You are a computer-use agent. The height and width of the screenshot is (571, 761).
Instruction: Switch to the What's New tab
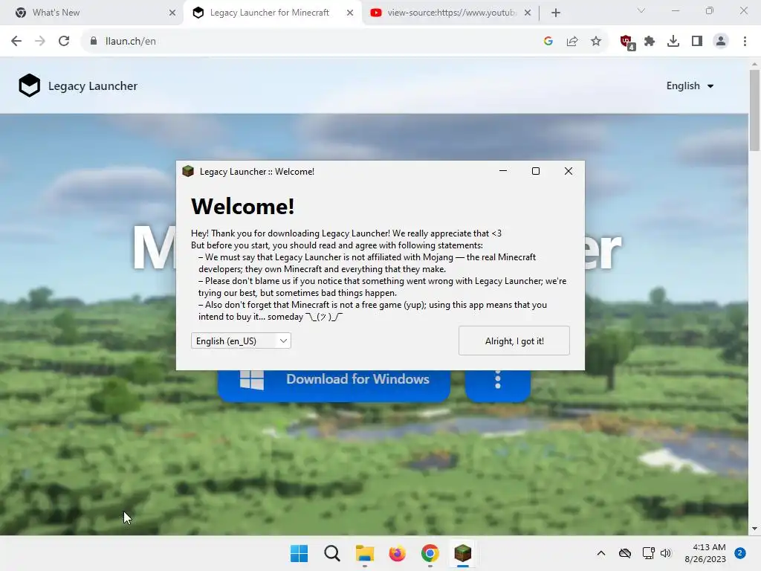click(x=92, y=13)
